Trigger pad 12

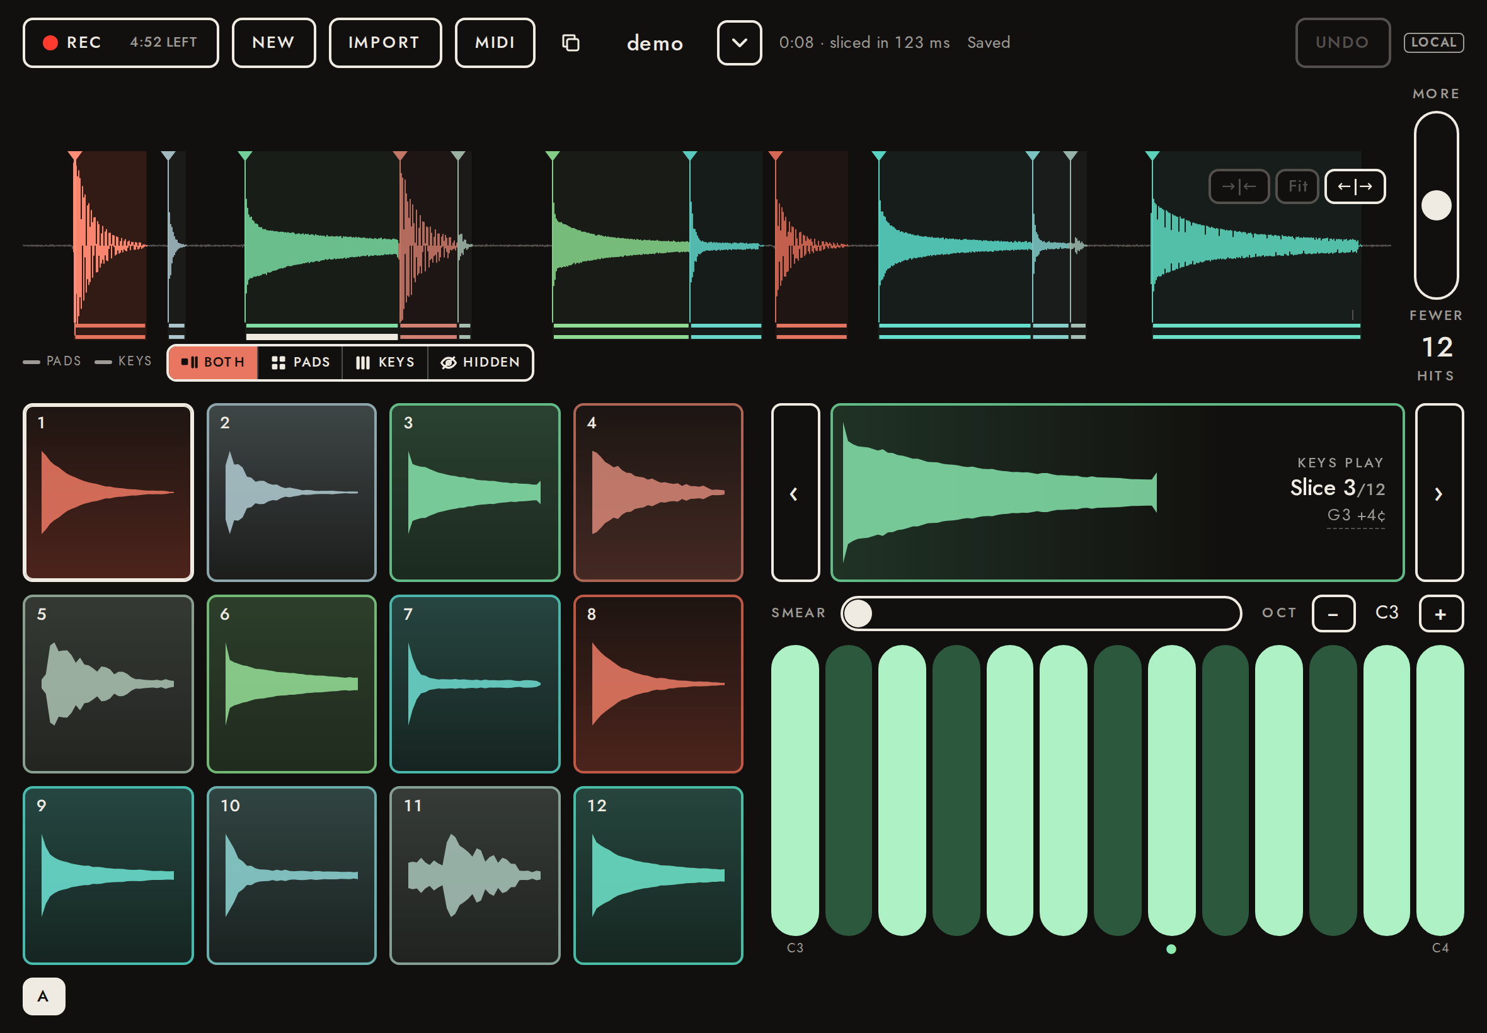point(658,876)
